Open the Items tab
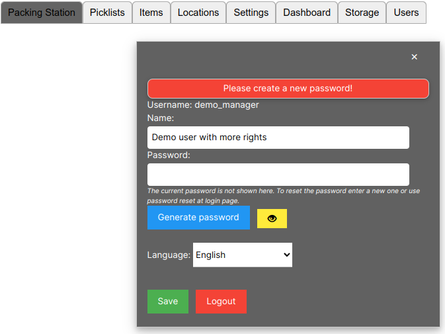445x334 pixels. 151,13
